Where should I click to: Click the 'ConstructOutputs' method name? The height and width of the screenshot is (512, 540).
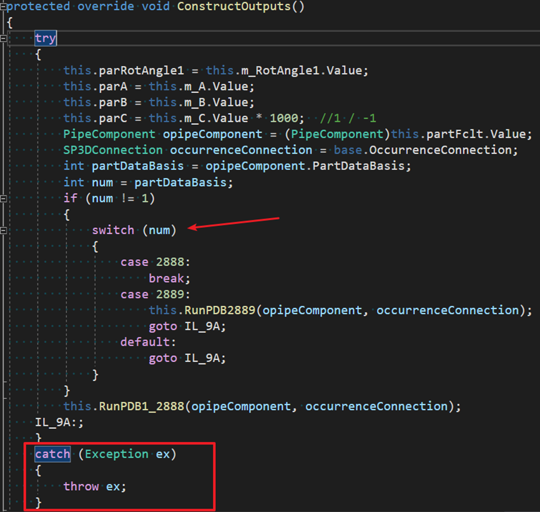[x=234, y=6]
